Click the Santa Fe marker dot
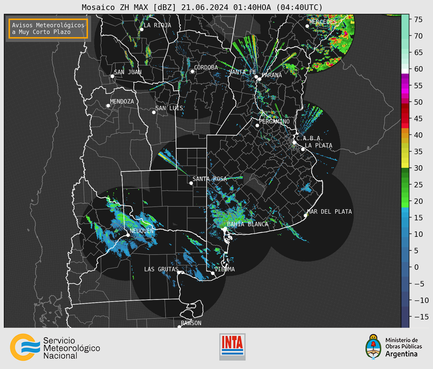The height and width of the screenshot is (369, 433). [x=256, y=77]
